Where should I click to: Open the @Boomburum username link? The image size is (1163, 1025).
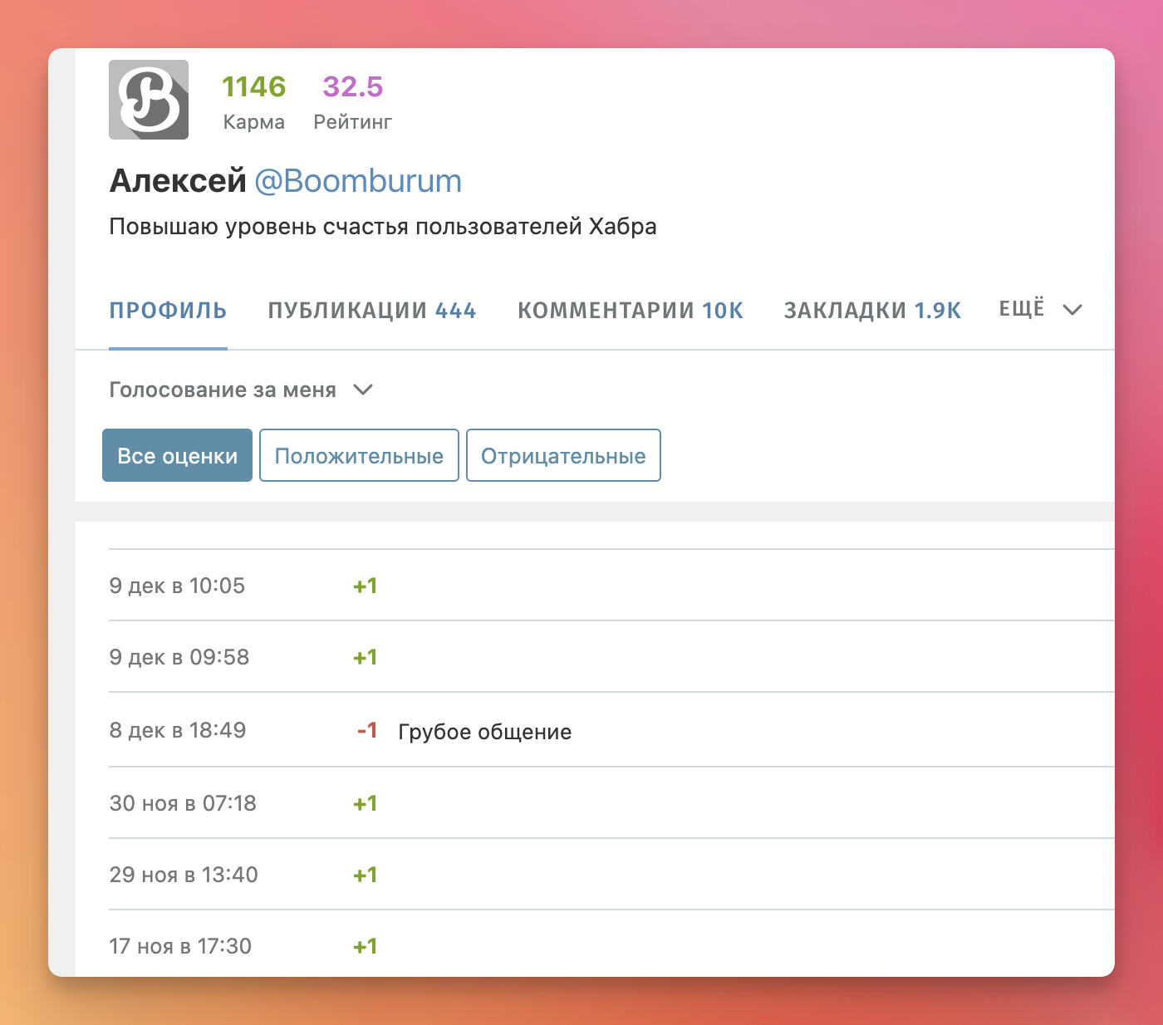[x=357, y=181]
